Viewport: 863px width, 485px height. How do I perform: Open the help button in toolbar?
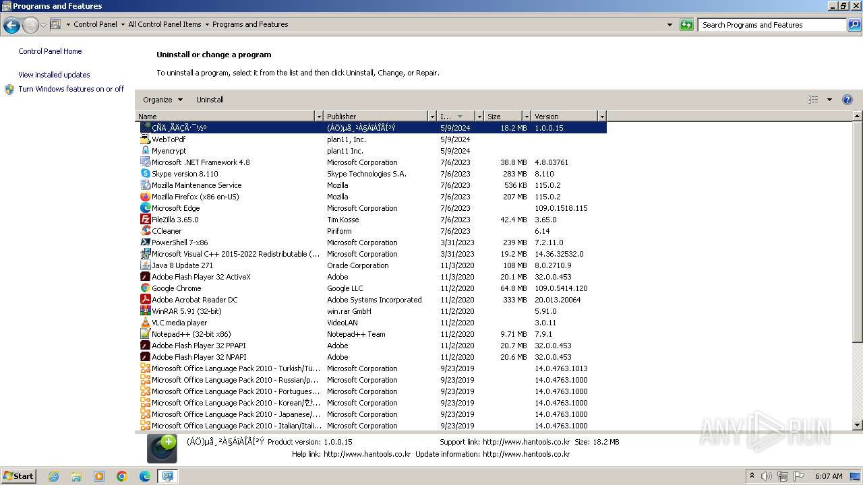pyautogui.click(x=847, y=100)
